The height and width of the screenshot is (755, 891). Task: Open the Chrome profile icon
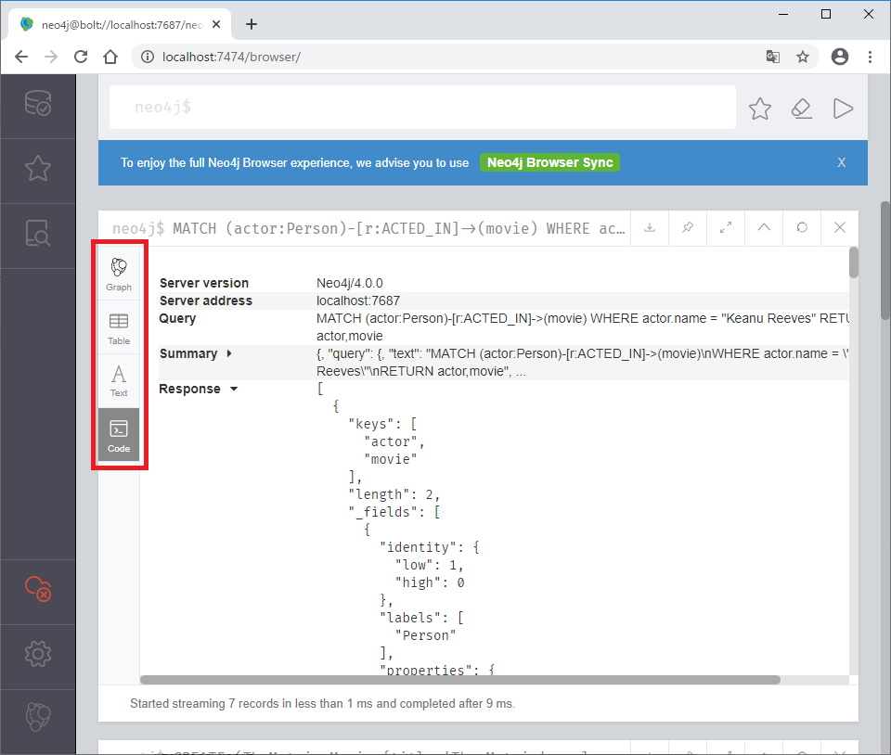click(x=840, y=57)
